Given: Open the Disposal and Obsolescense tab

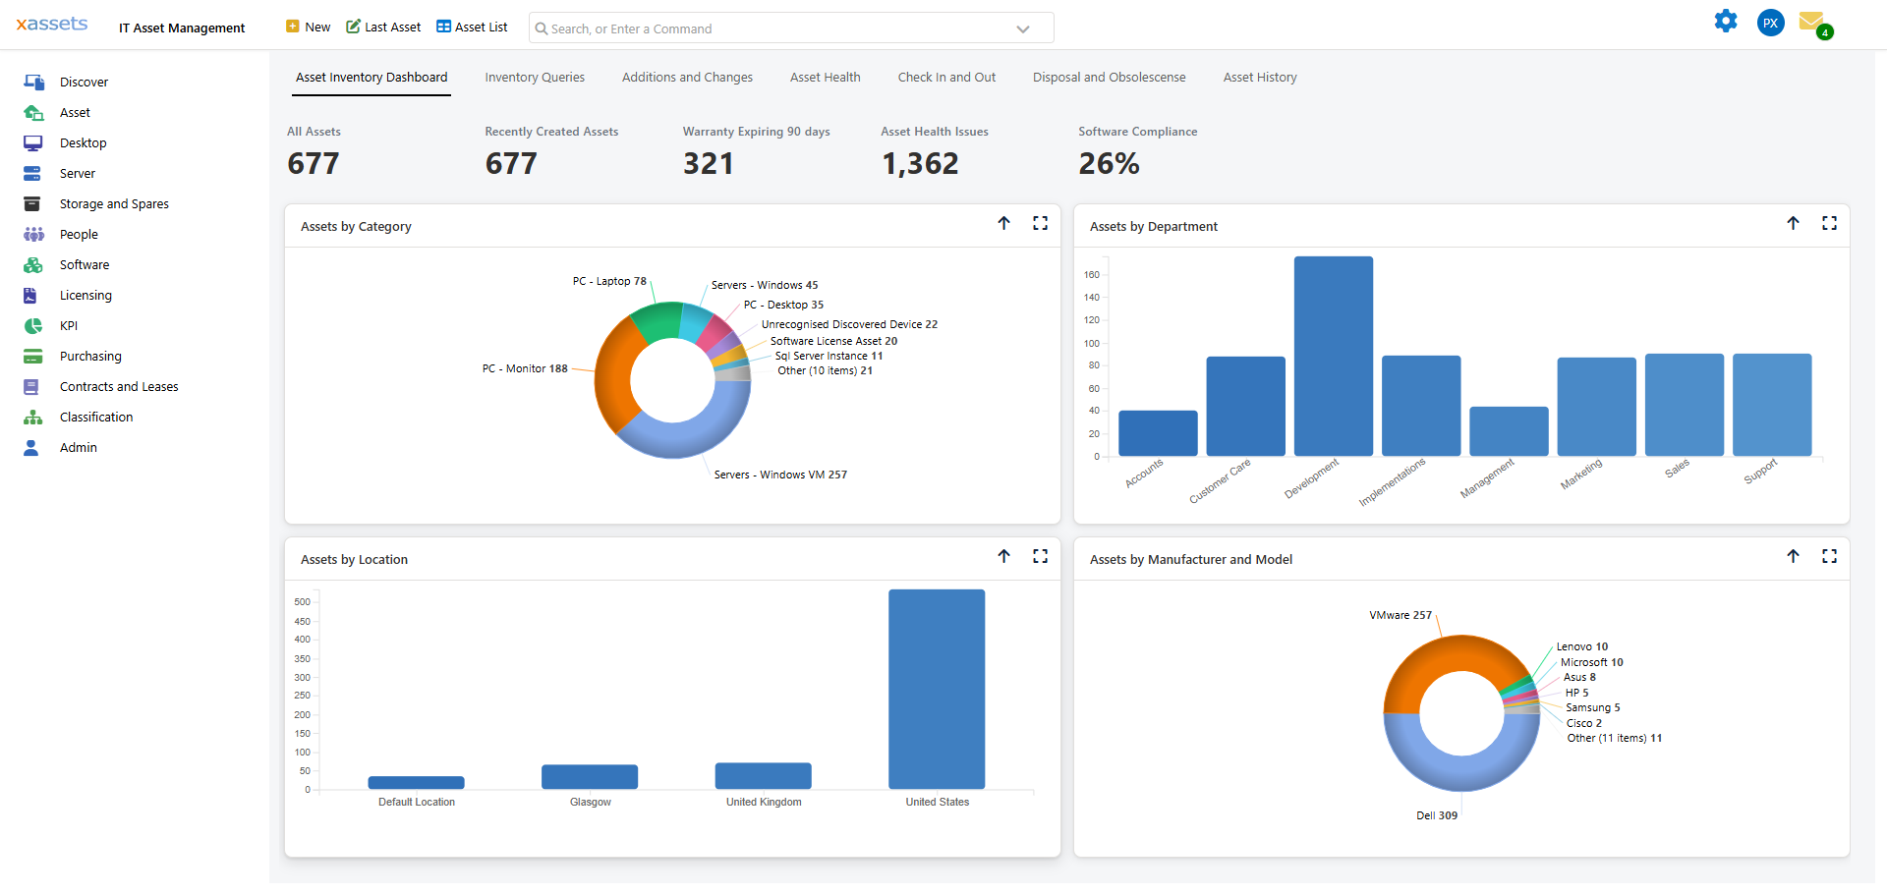Looking at the screenshot, I should tap(1109, 77).
